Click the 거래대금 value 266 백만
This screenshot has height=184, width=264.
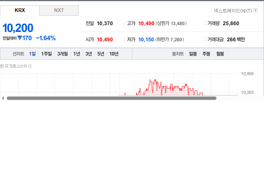pyautogui.click(x=236, y=39)
